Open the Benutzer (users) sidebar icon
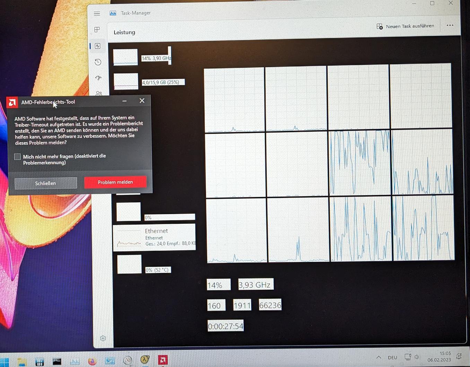This screenshot has height=367, width=470. click(99, 93)
